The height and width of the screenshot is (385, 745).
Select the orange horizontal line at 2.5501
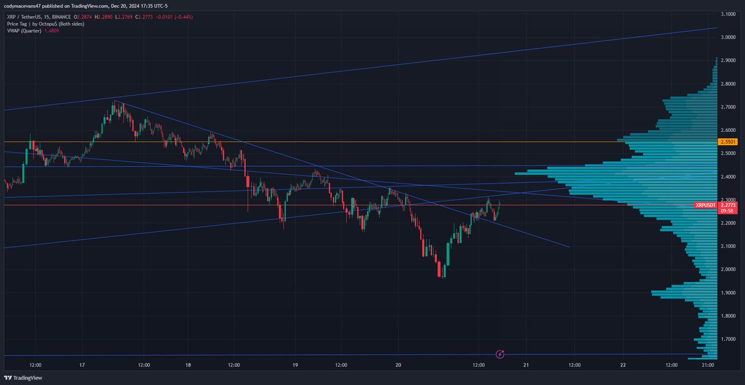tap(359, 142)
